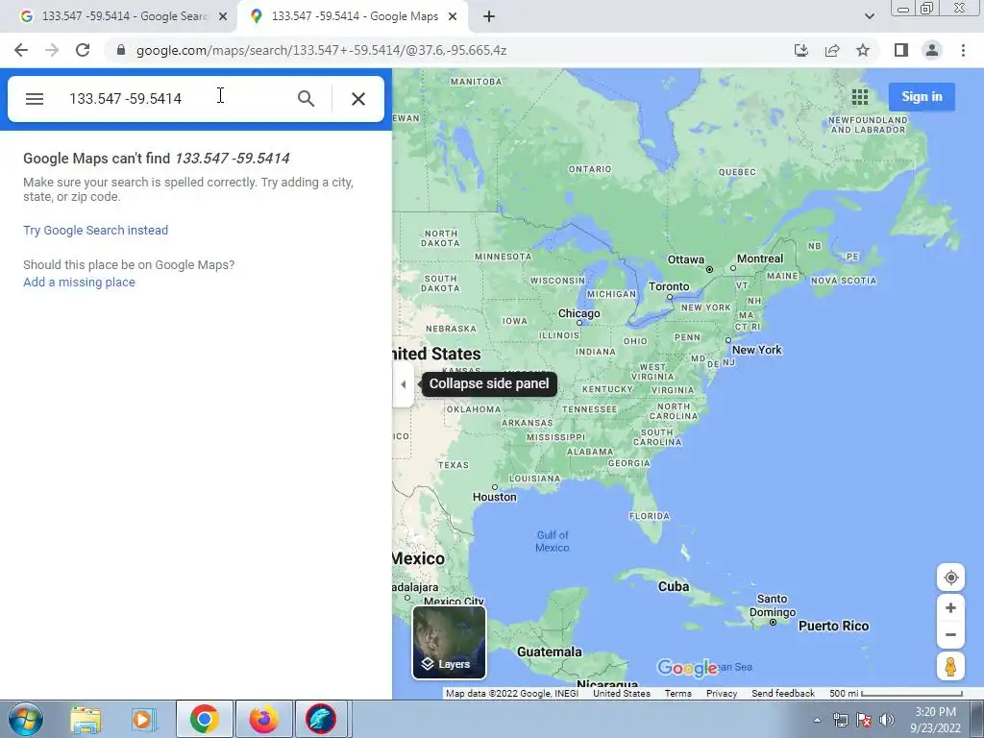The height and width of the screenshot is (738, 984).
Task: Click United States in map footer
Action: click(x=622, y=694)
